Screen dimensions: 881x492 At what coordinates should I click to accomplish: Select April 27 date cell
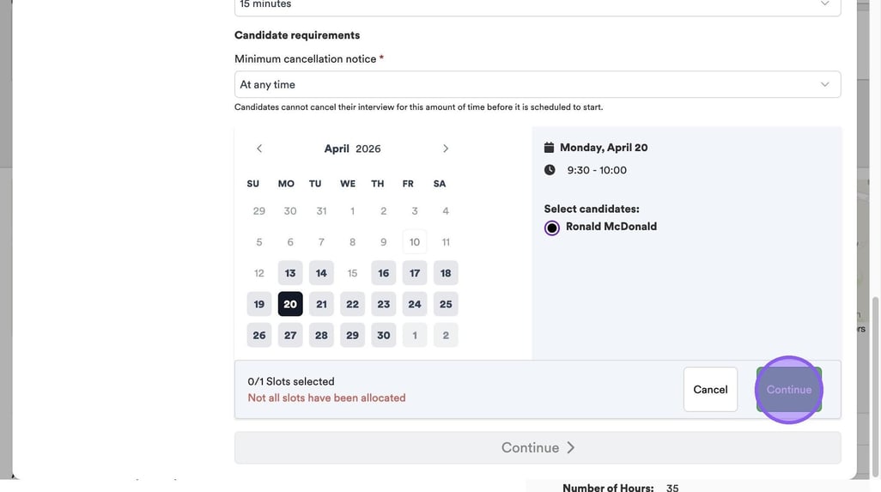[290, 335]
